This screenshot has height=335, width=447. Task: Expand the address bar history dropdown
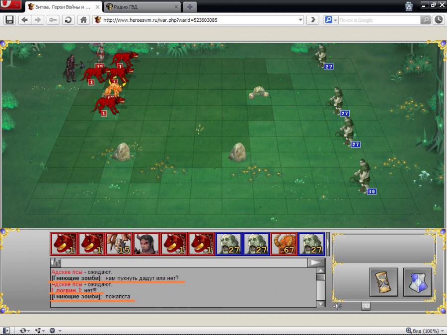(x=300, y=20)
